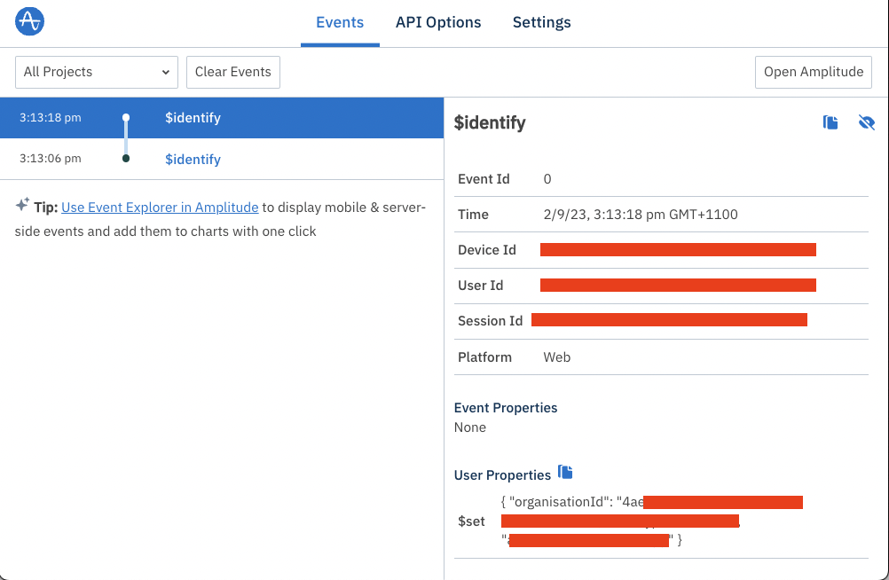This screenshot has width=889, height=580.
Task: Click the redacted Device Id value
Action: click(x=678, y=250)
